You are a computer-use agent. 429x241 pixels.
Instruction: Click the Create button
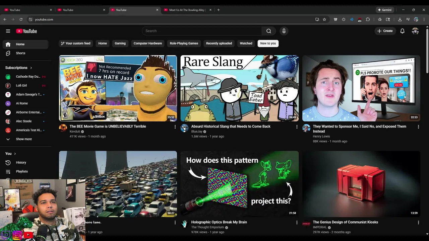tap(385, 31)
